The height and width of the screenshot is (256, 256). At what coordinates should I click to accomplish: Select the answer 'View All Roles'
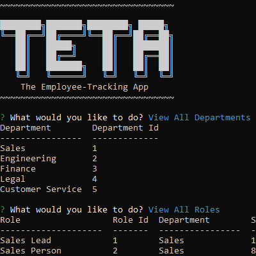click(184, 210)
